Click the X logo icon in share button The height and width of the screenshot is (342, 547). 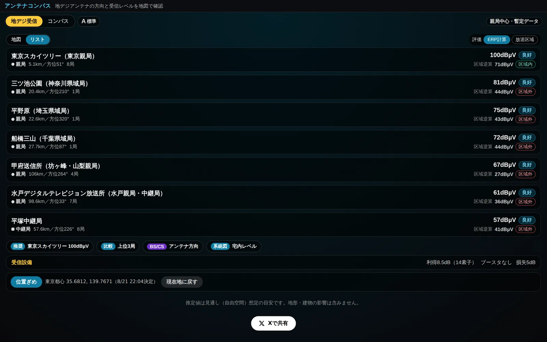(x=262, y=324)
